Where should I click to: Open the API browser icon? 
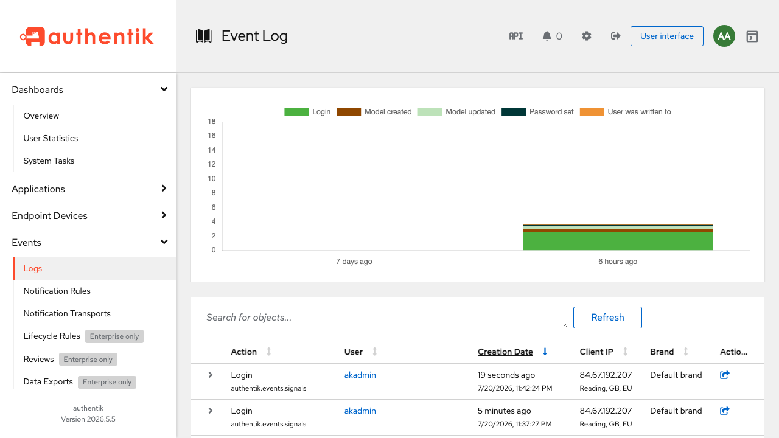516,36
